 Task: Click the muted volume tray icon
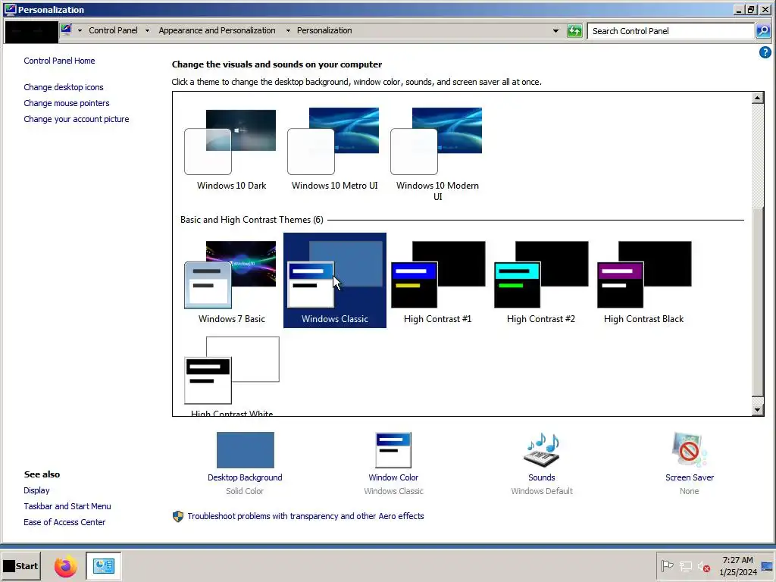coord(704,565)
